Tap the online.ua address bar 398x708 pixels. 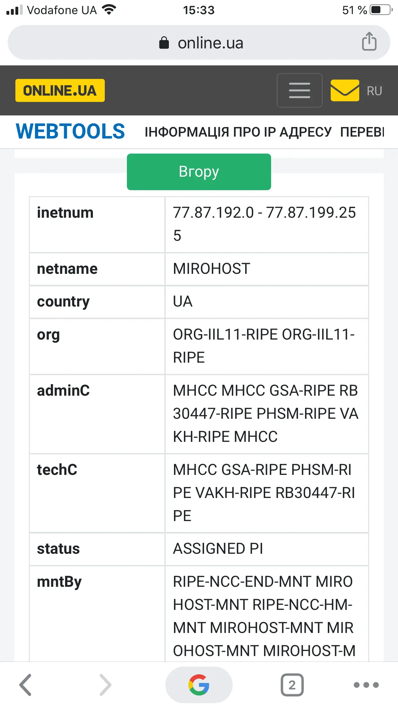210,43
